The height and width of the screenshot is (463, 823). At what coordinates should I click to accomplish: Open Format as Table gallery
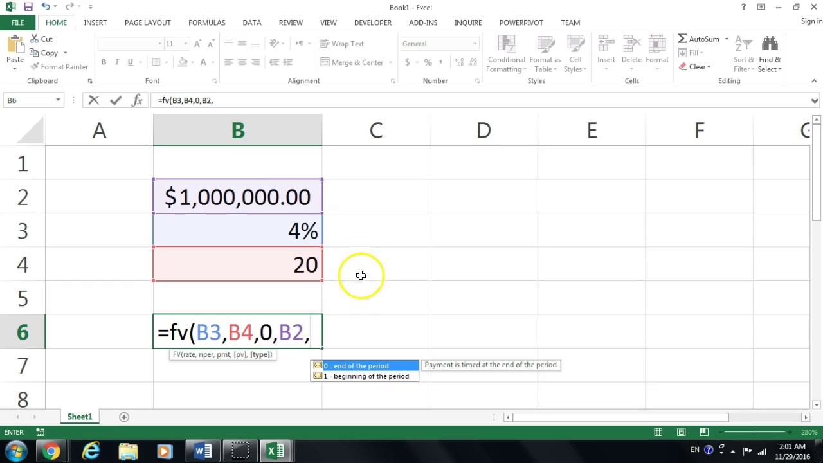545,54
